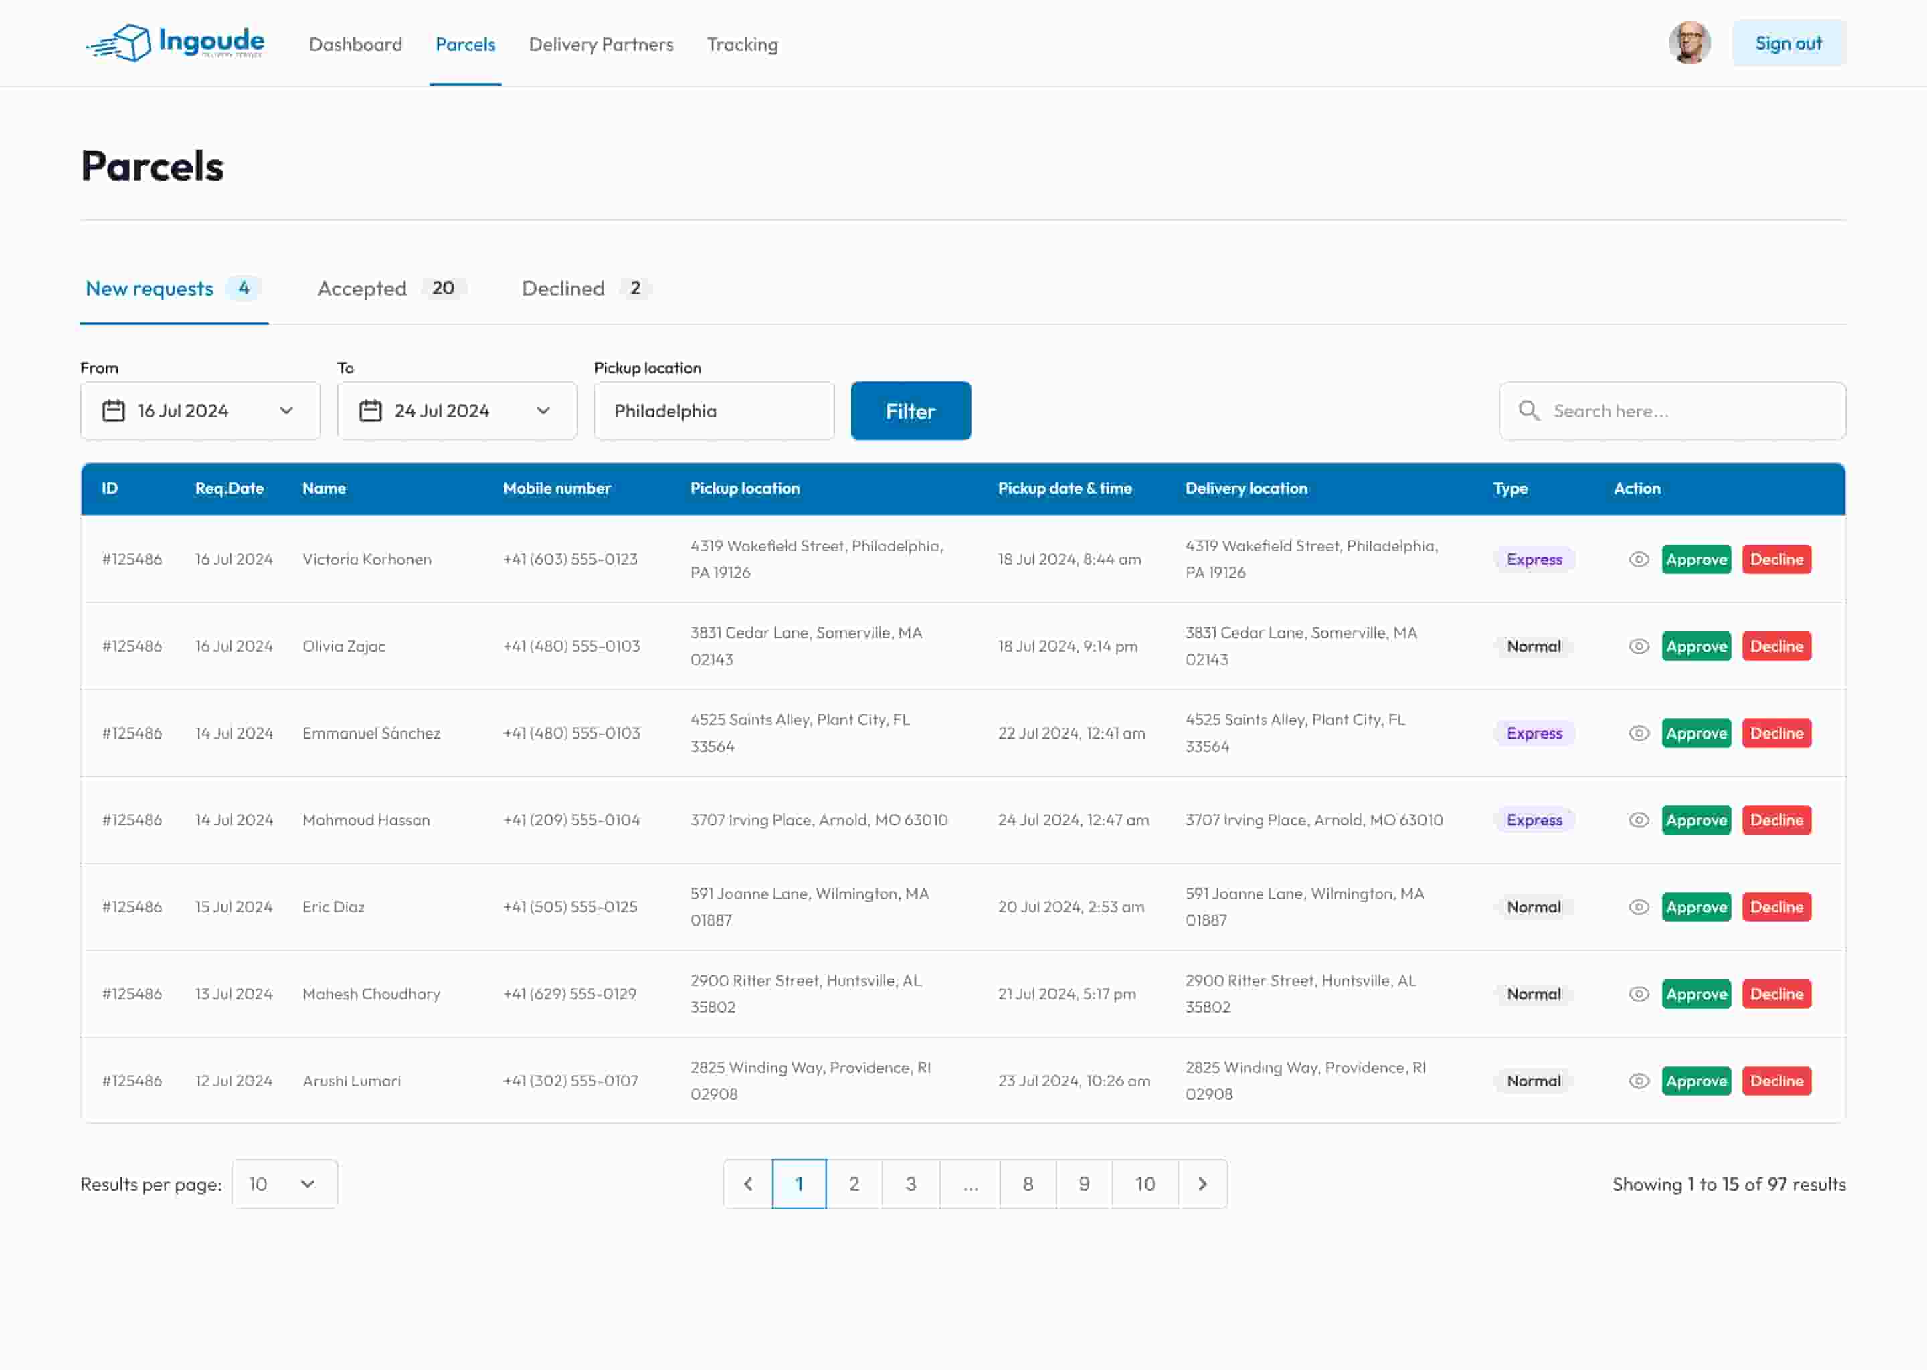Click the search magnifier icon
Screen dimensions: 1927x1370
click(1528, 411)
